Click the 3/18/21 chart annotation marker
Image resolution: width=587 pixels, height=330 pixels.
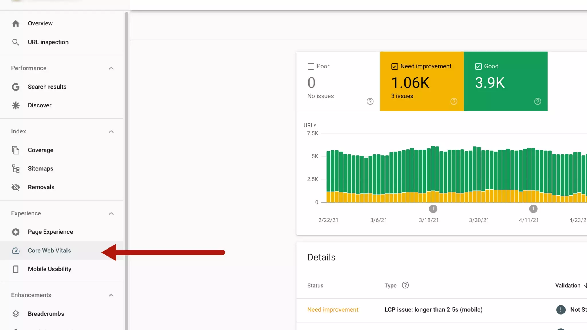click(x=433, y=209)
